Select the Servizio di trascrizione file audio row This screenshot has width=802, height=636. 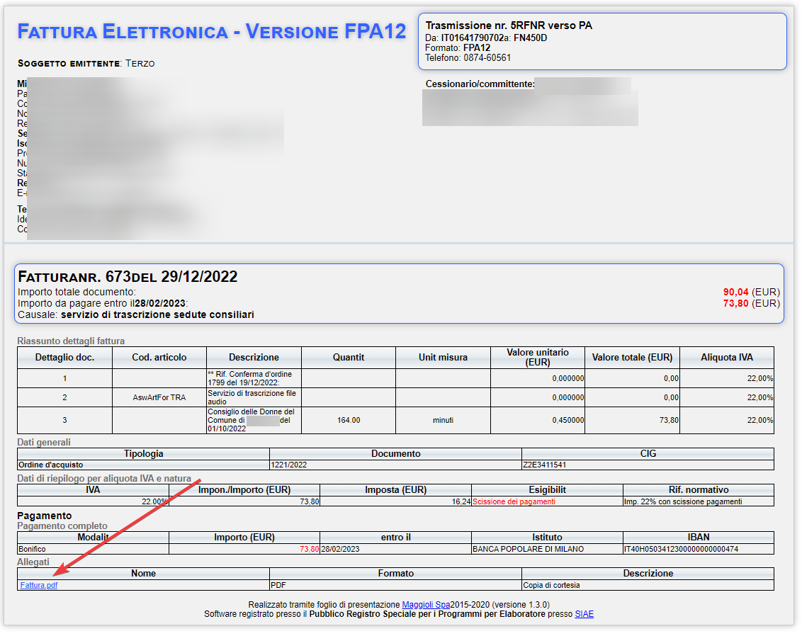click(x=395, y=397)
